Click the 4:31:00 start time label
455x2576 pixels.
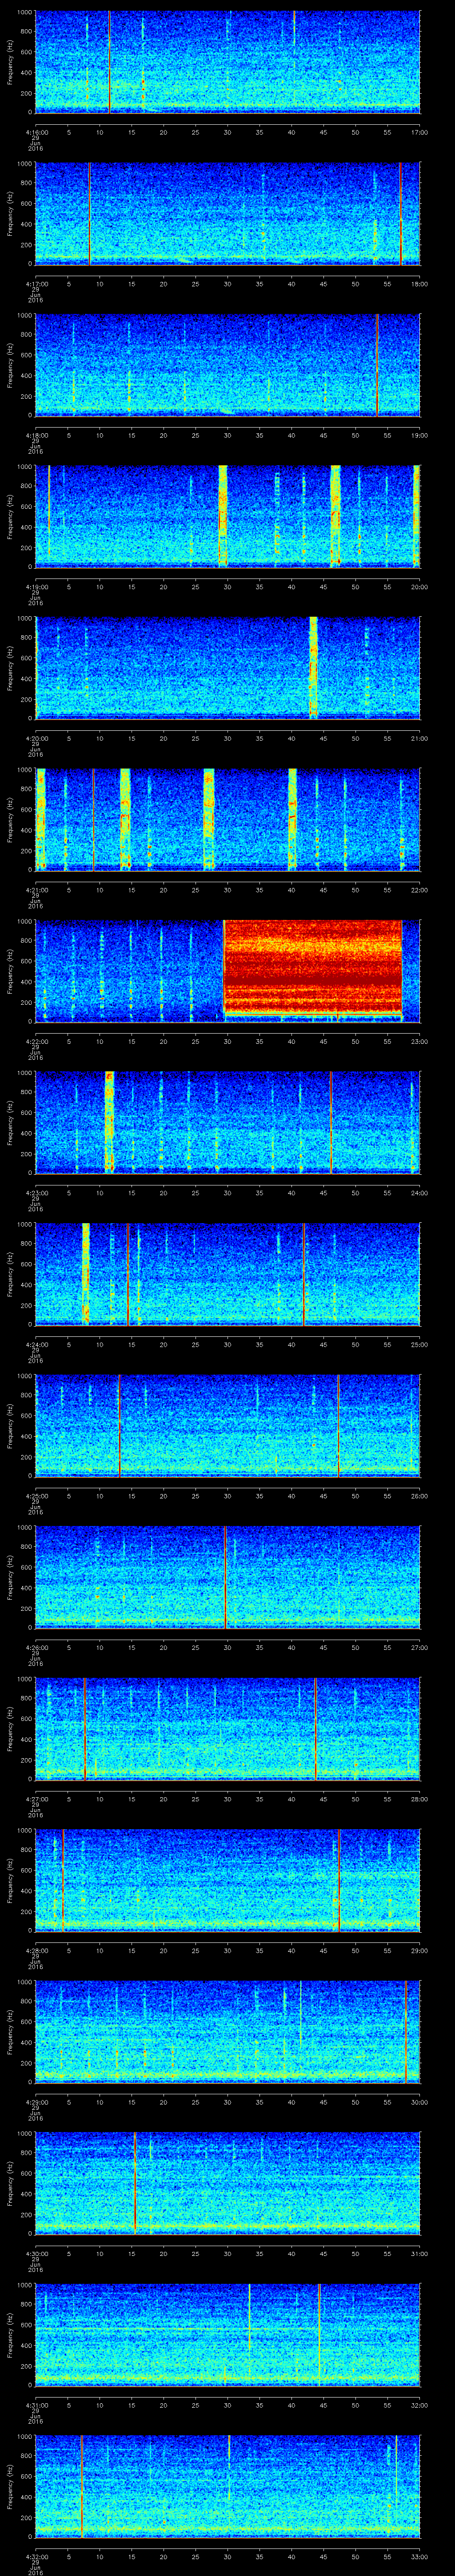click(36, 2405)
